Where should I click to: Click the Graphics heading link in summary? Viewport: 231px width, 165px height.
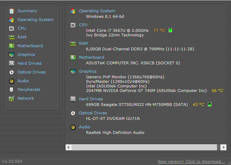point(88,71)
